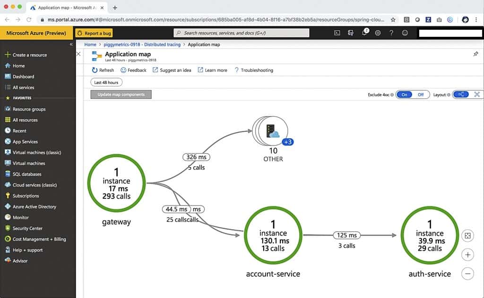
Task: Open Azure Active Directory icon
Action: pyautogui.click(x=8, y=206)
